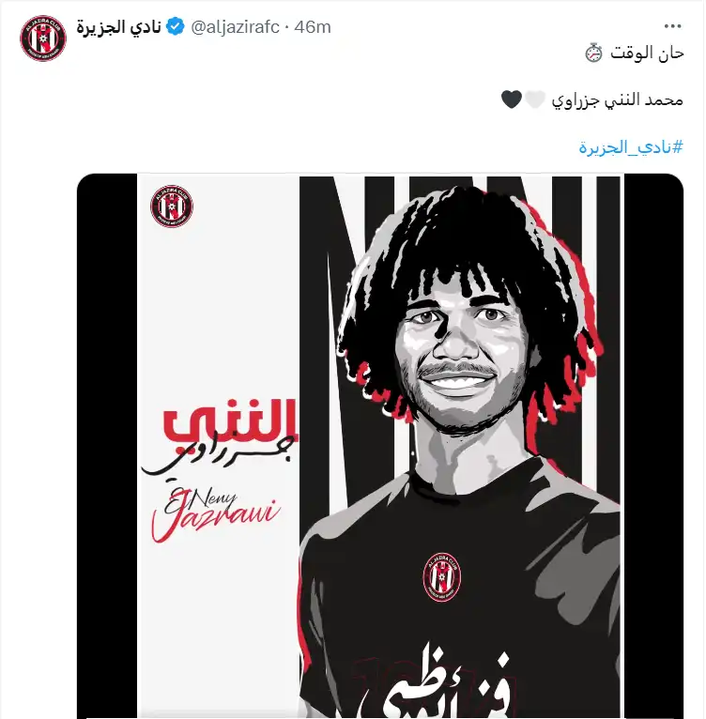Open the player announcement poster image
This screenshot has height=719, width=706.
coord(380,446)
